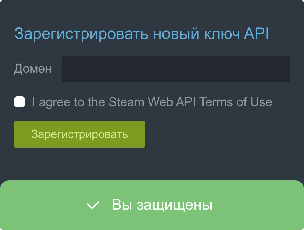
Task: Click the word 'Use' ending the agreement line
Action: click(261, 102)
